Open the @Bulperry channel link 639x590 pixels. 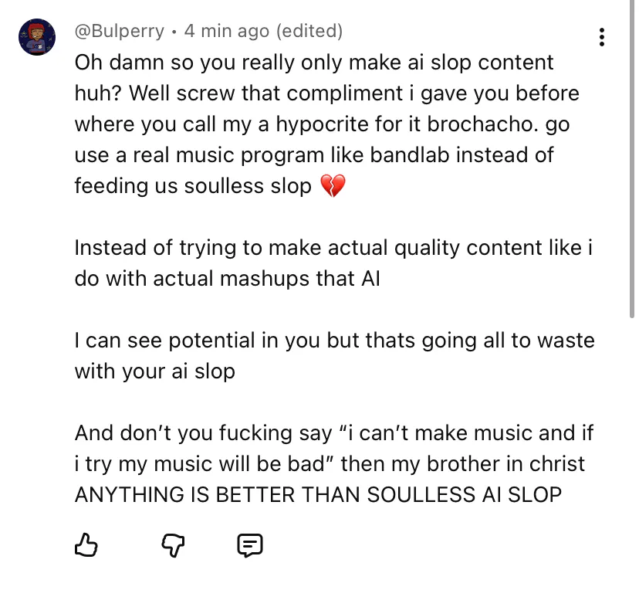point(120,32)
